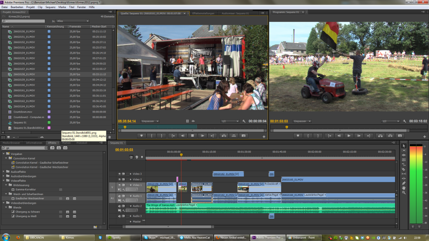This screenshot has height=241, width=429.
Task: Collapse the Audio 2 track
Action: (131, 206)
